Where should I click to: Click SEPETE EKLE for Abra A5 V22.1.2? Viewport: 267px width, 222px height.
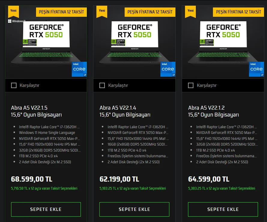223,209
